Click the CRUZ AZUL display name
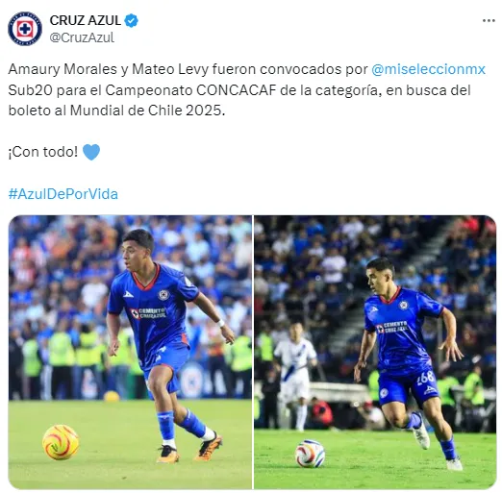This screenshot has height=493, width=502. [x=86, y=21]
